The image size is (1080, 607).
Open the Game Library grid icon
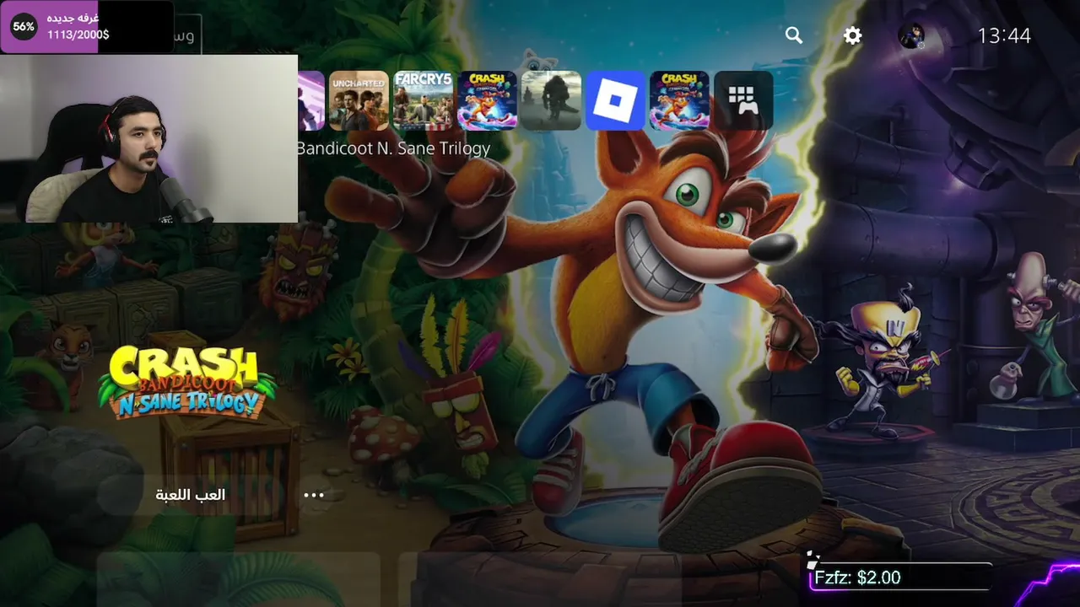pyautogui.click(x=743, y=100)
